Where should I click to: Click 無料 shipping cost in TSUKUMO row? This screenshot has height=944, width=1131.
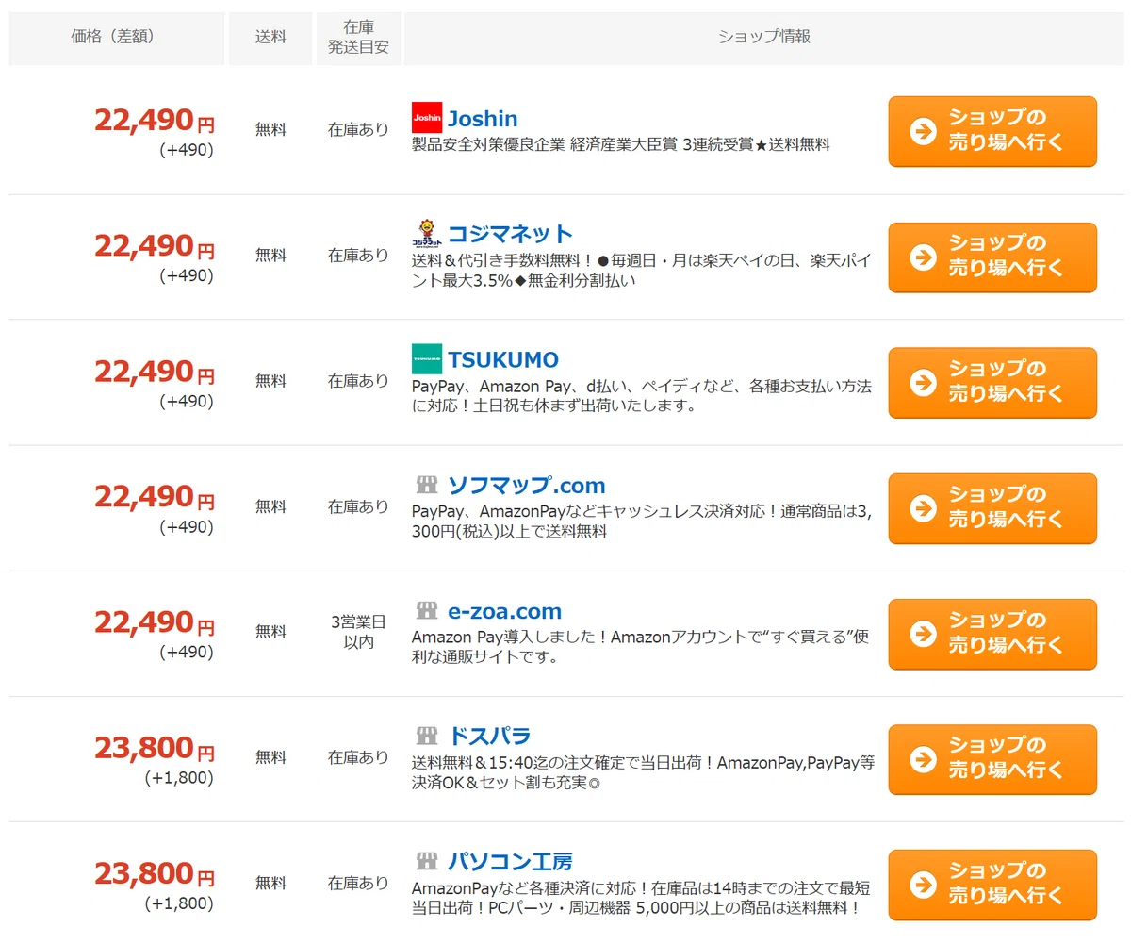pos(270,381)
